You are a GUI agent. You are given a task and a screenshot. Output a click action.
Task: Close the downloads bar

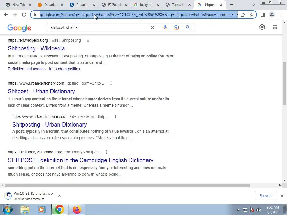(x=282, y=196)
